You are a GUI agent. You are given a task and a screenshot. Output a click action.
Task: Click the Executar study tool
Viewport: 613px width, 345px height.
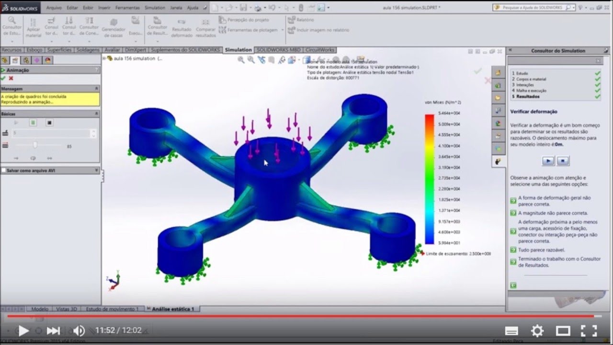pos(136,26)
